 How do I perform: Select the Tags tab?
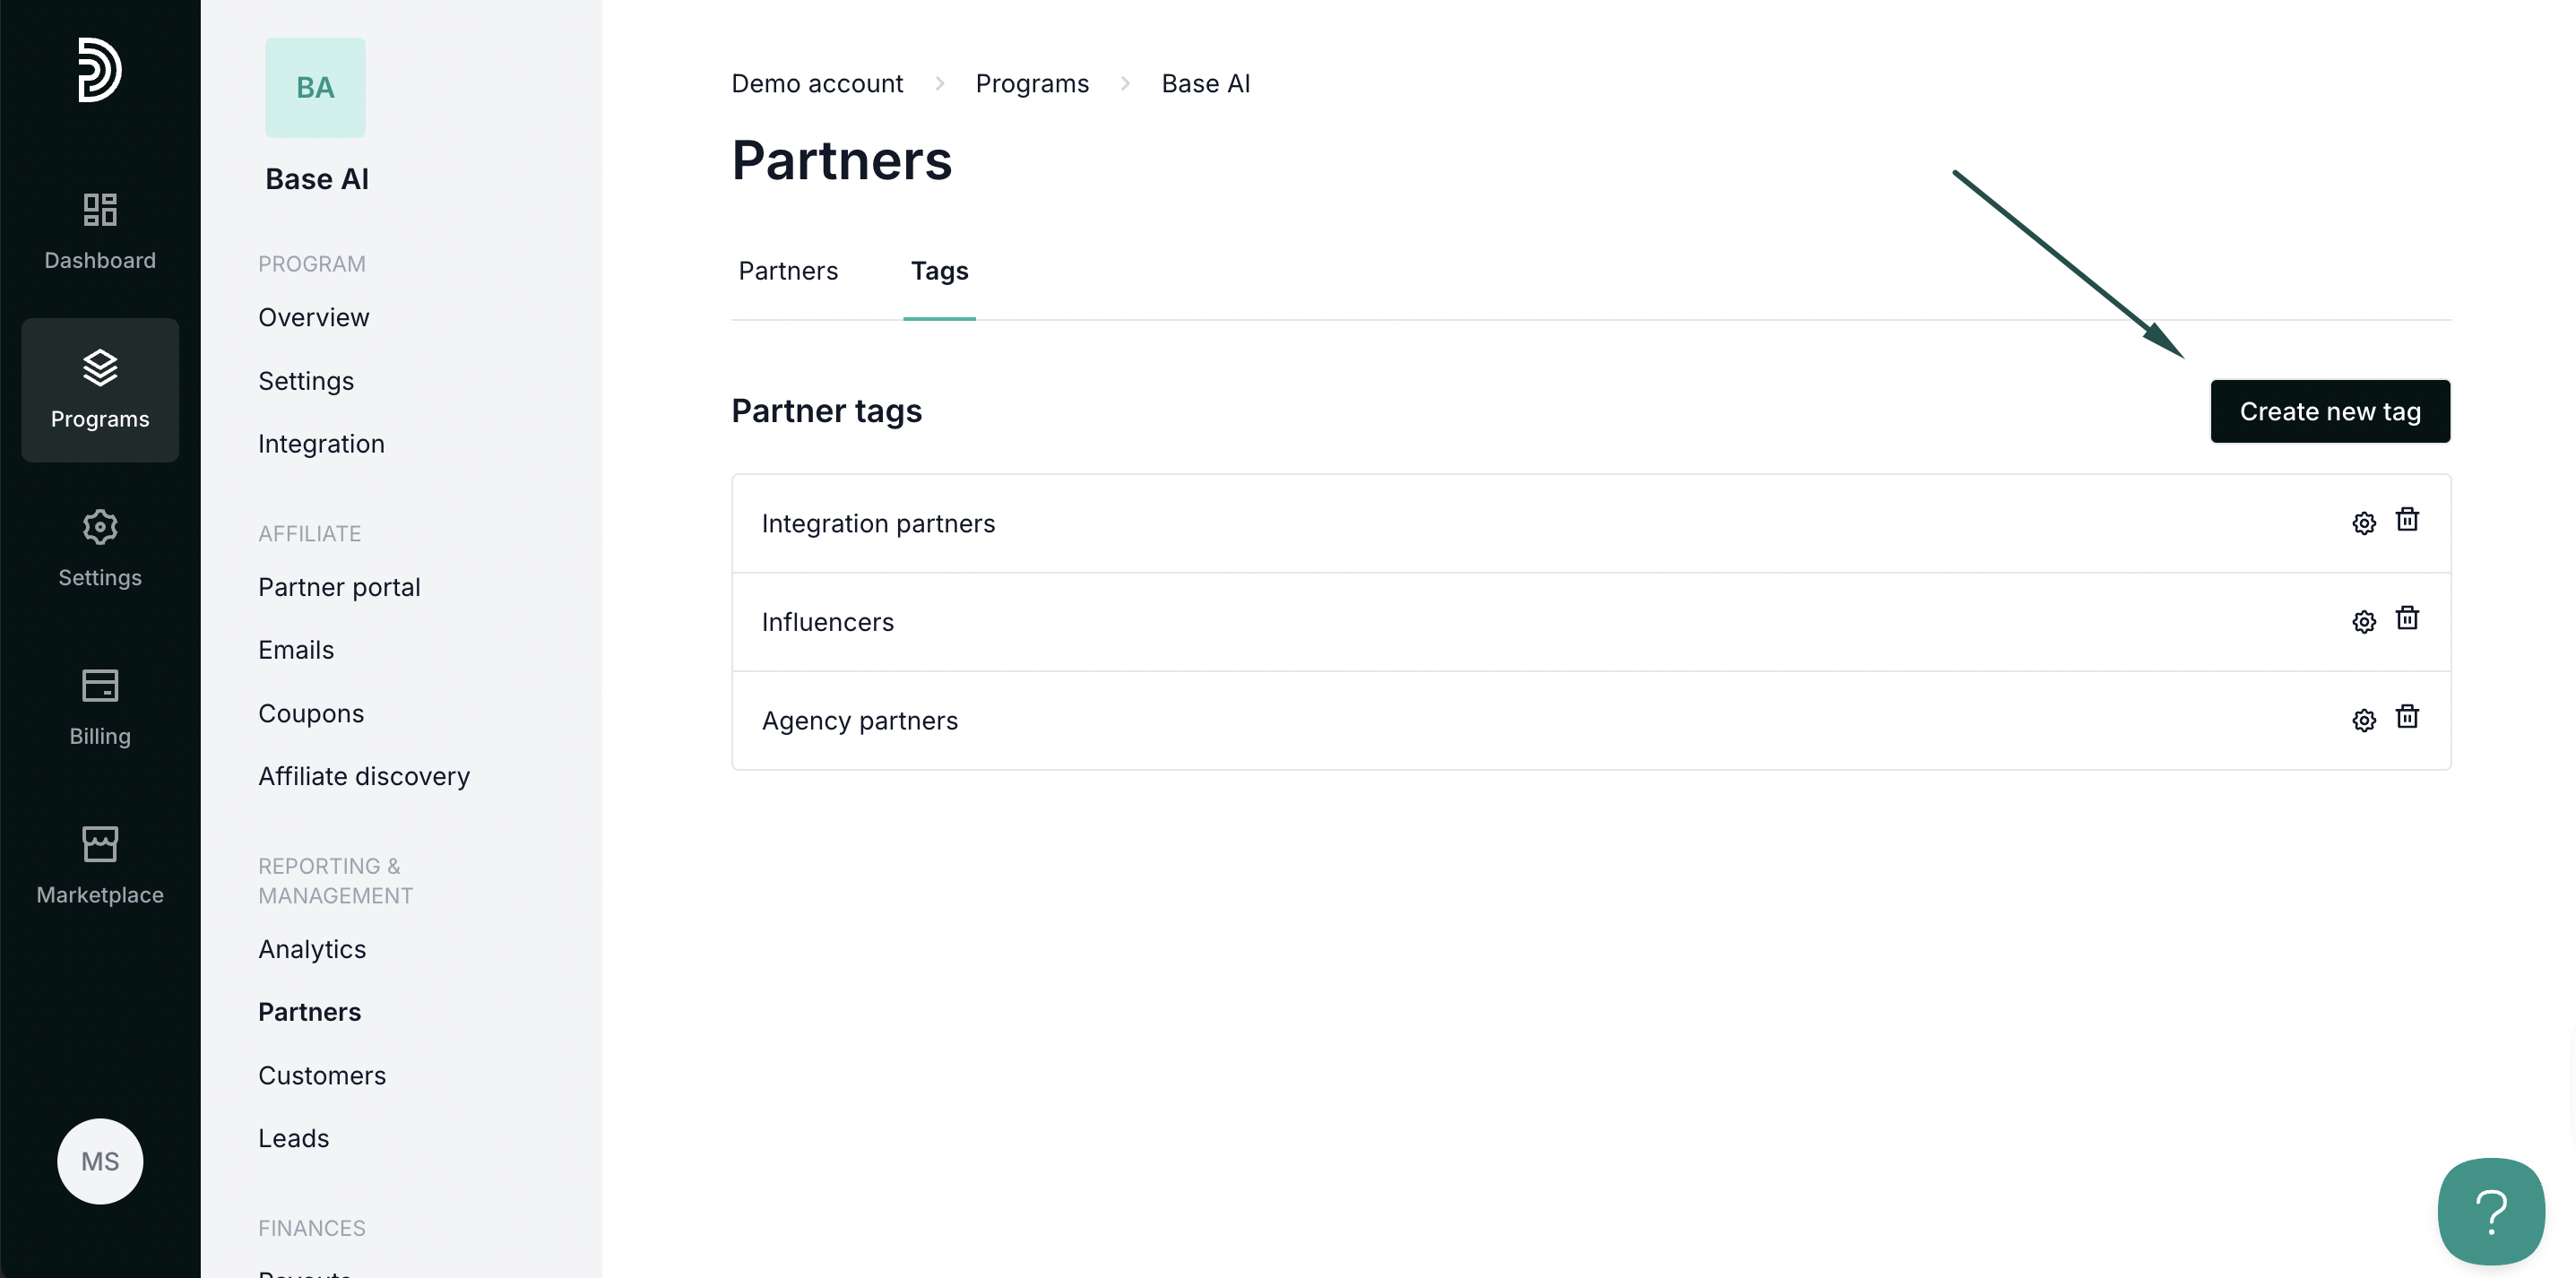pyautogui.click(x=939, y=271)
